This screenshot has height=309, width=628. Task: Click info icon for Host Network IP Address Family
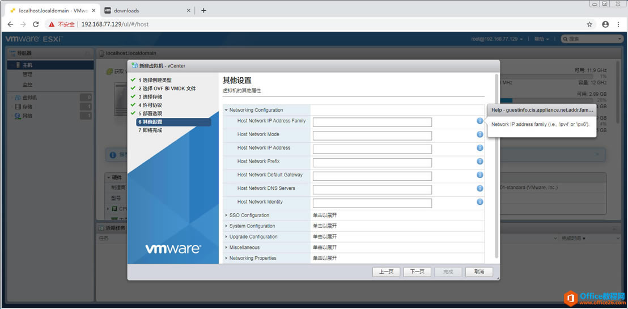point(480,121)
